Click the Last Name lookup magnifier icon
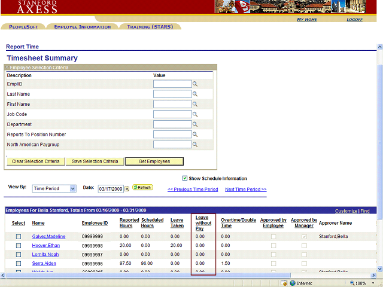Screen dimensions: 383x287 pyautogui.click(x=195, y=94)
